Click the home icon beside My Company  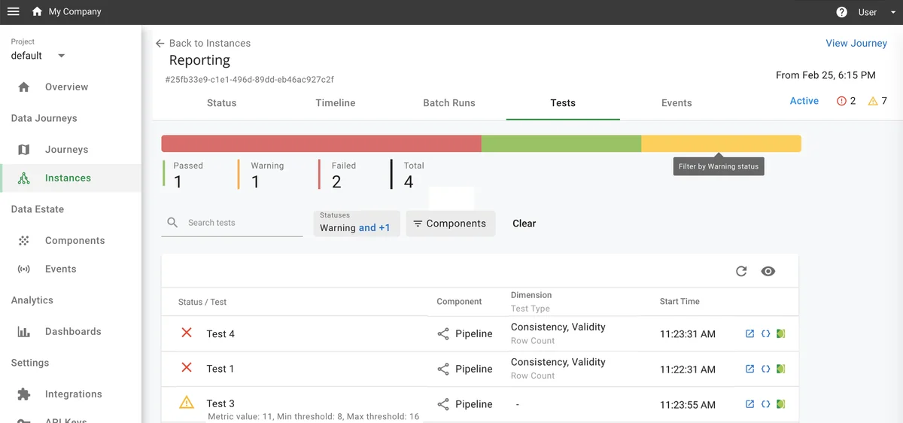coord(37,12)
